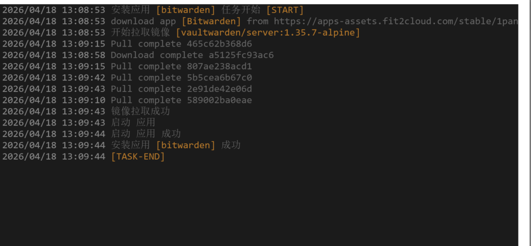
Task: Click the timestamp 2026/04/18 13:08:58
Action: tap(53, 55)
